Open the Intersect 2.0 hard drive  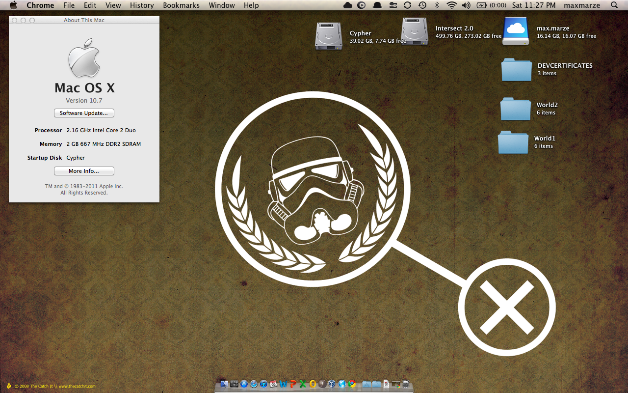coord(415,31)
